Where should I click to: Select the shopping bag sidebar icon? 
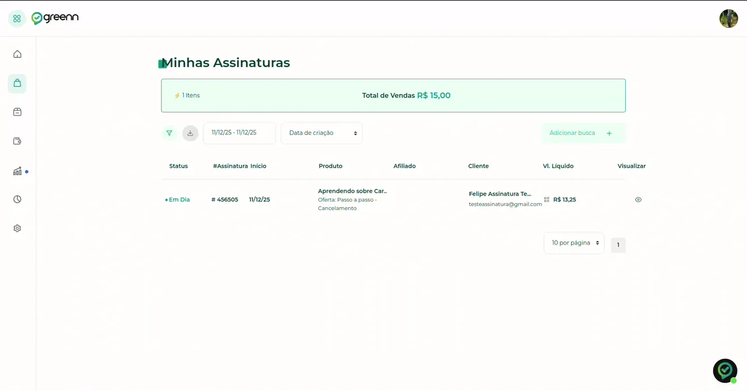[17, 83]
